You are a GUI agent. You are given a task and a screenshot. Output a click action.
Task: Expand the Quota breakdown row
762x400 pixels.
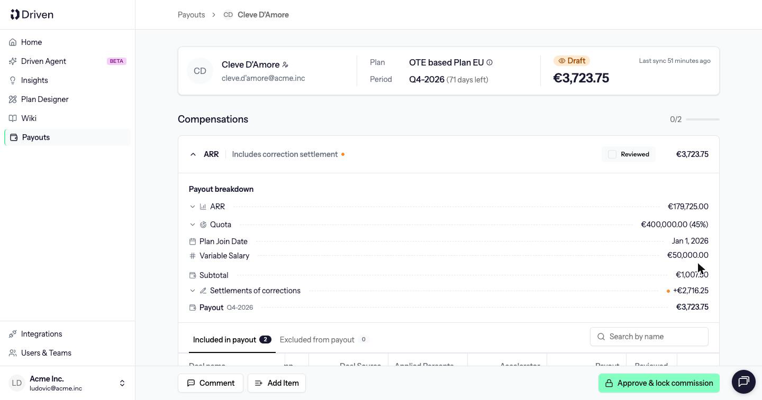coord(193,225)
